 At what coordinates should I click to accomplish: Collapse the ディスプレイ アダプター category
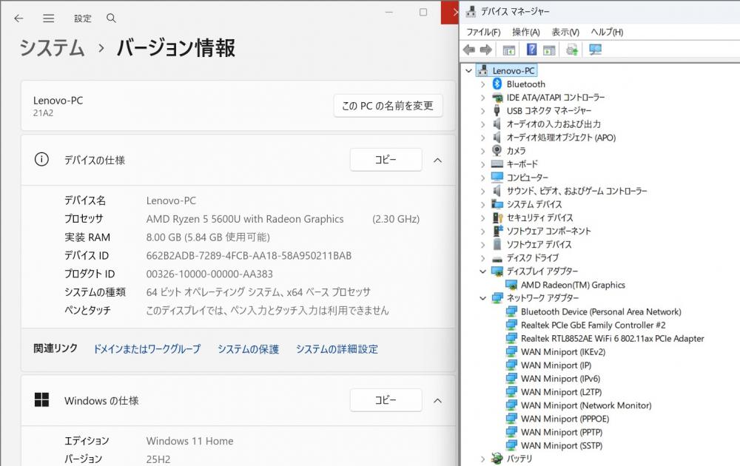tap(483, 271)
